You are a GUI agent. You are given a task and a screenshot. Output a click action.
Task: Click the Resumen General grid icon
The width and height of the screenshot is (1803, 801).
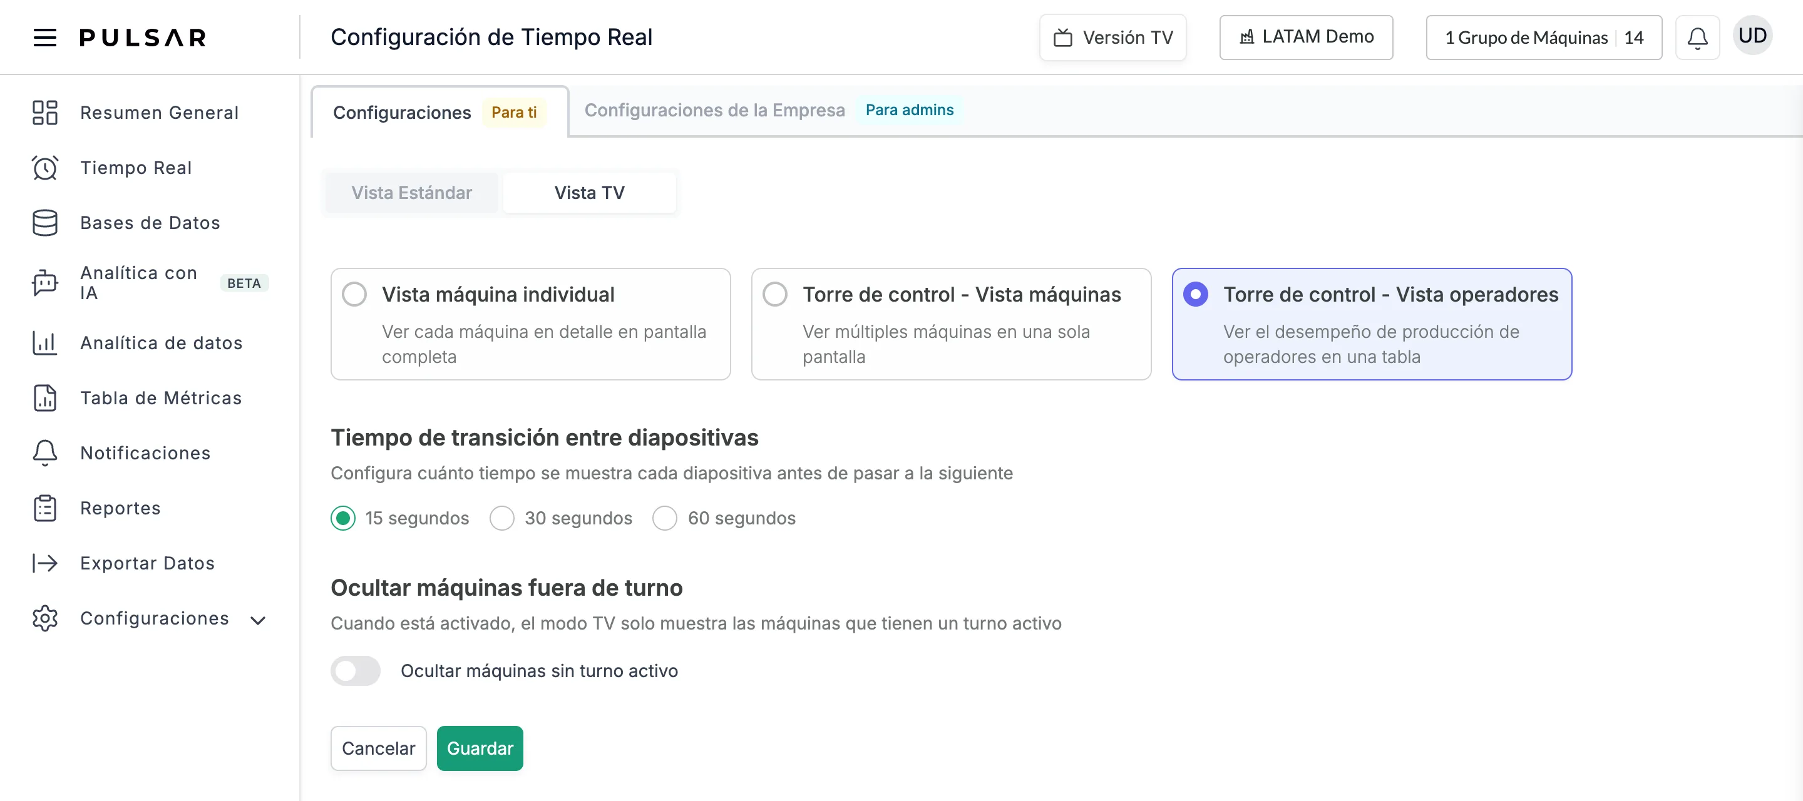(x=45, y=113)
